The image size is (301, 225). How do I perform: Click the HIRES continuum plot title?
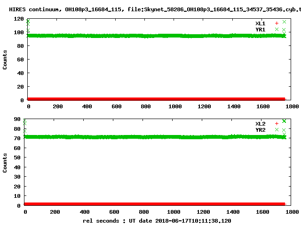pos(155,9)
